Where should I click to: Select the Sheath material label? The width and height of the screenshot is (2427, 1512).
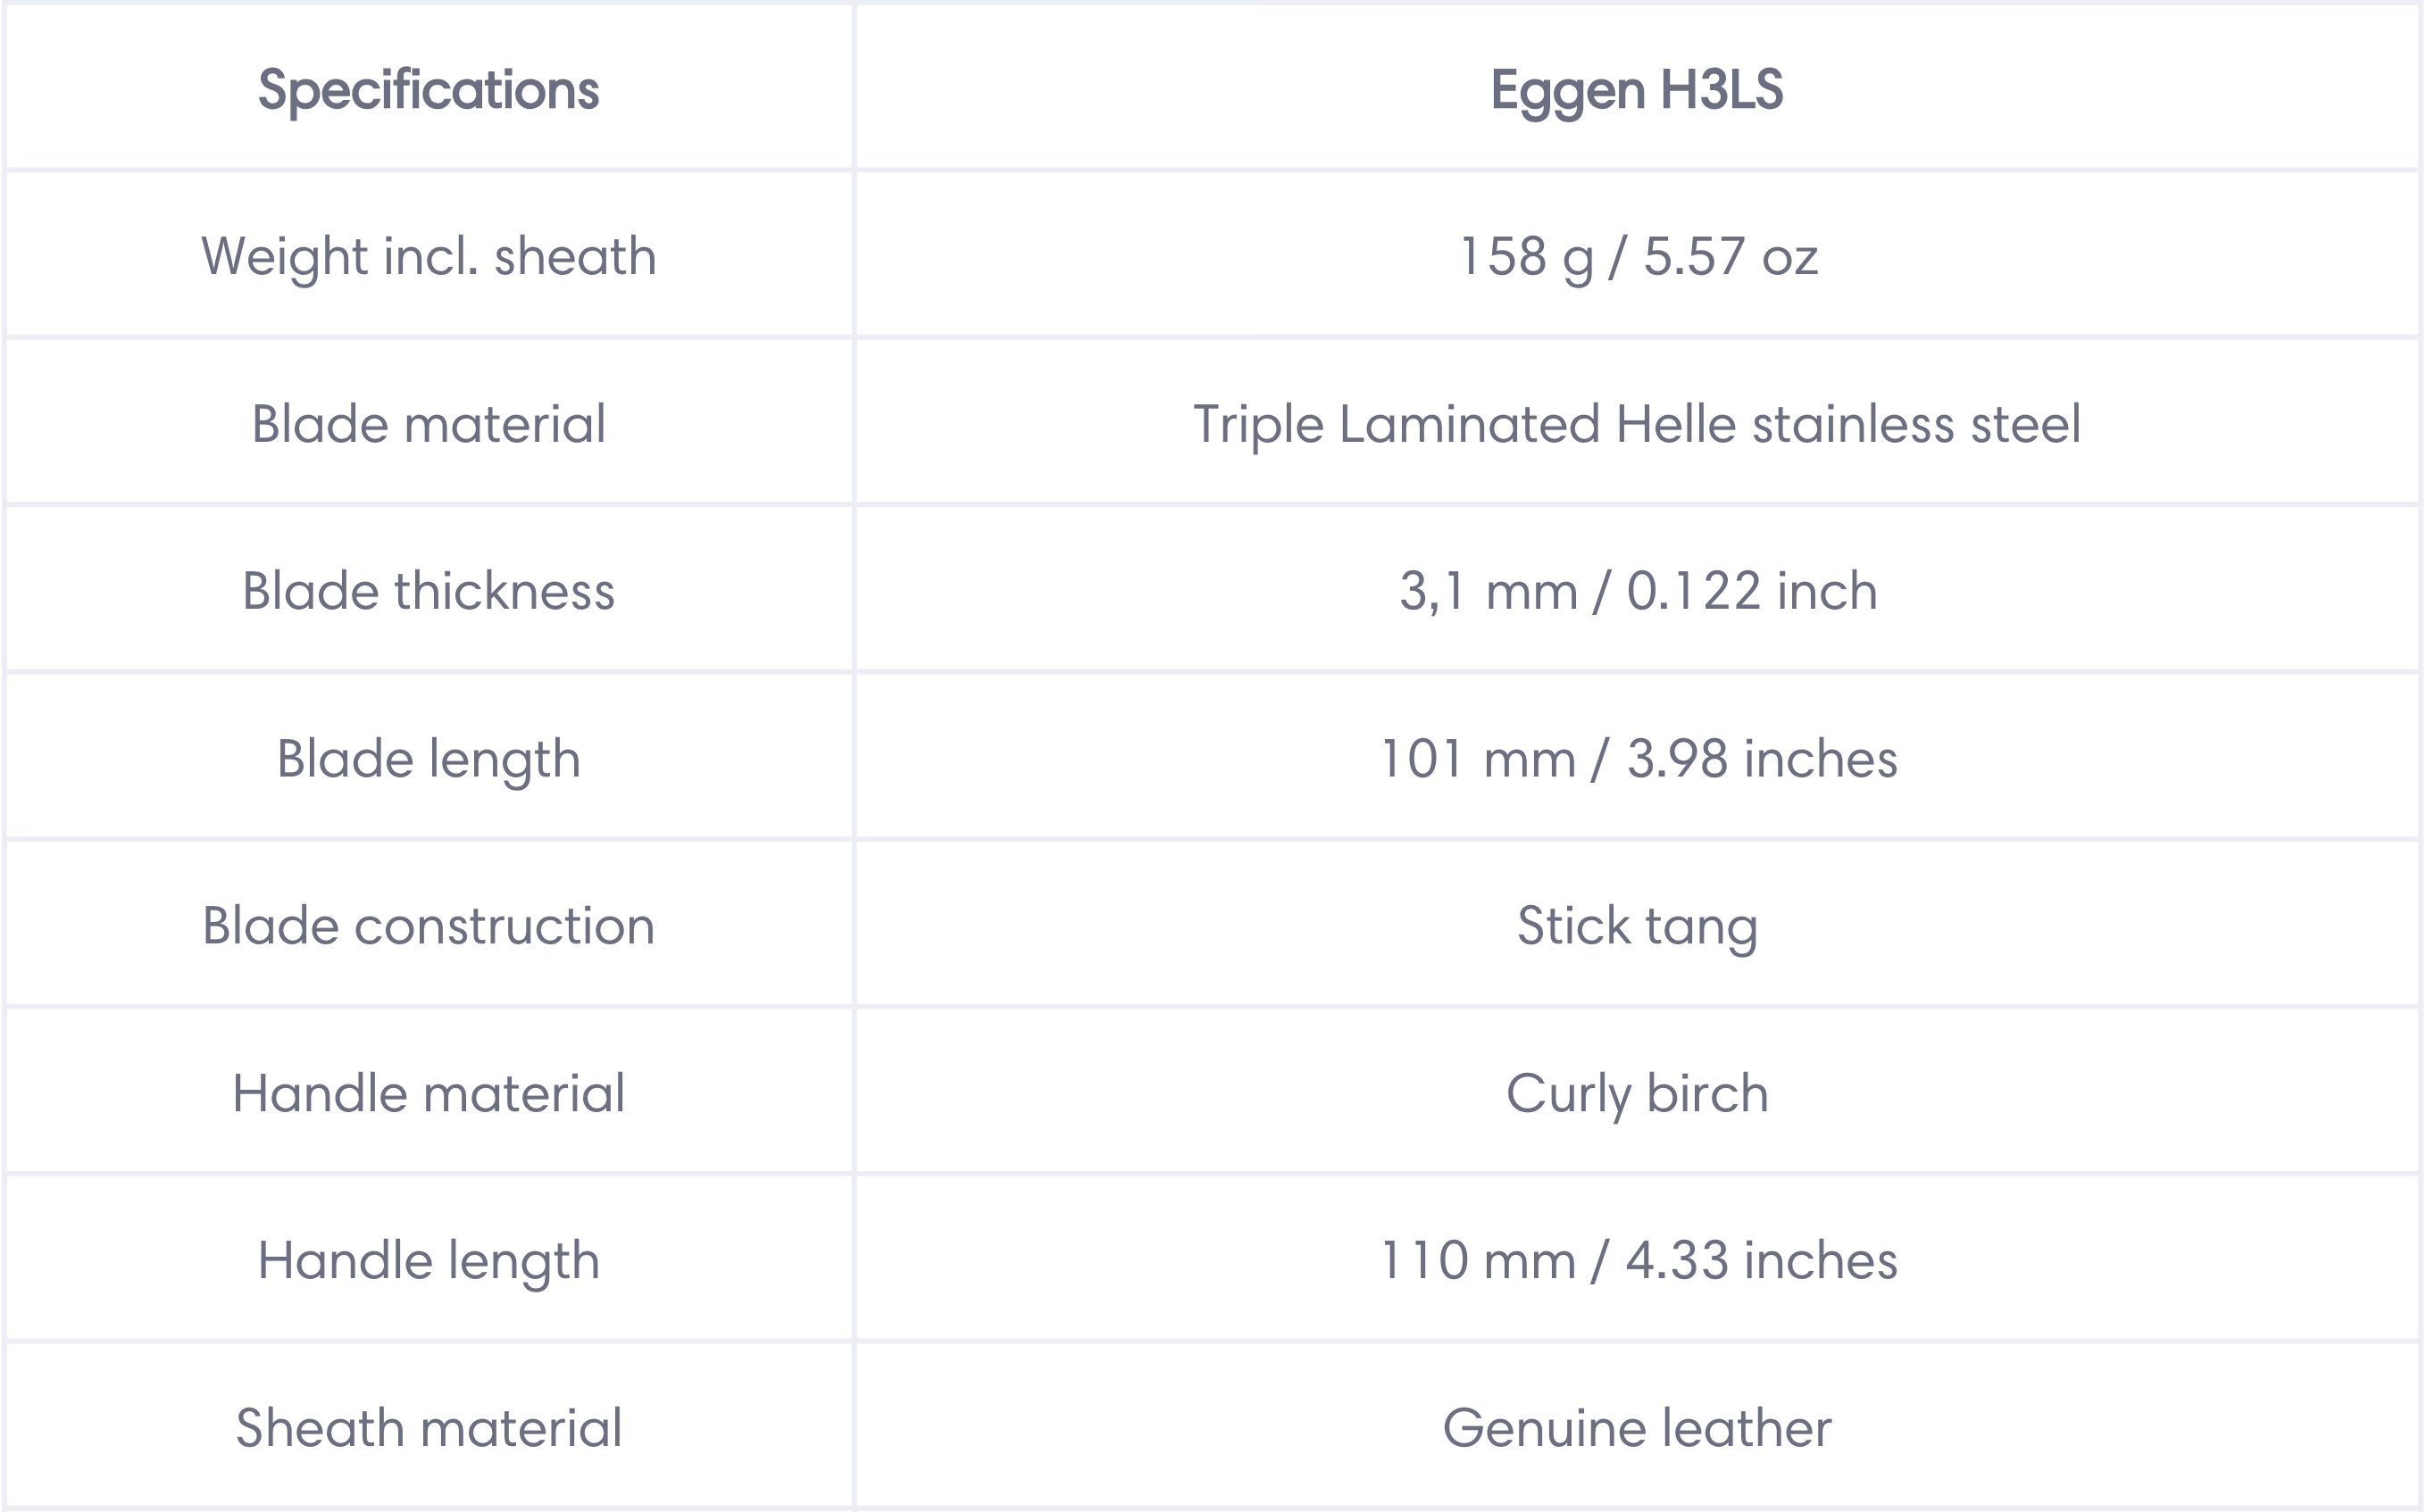click(x=429, y=1428)
